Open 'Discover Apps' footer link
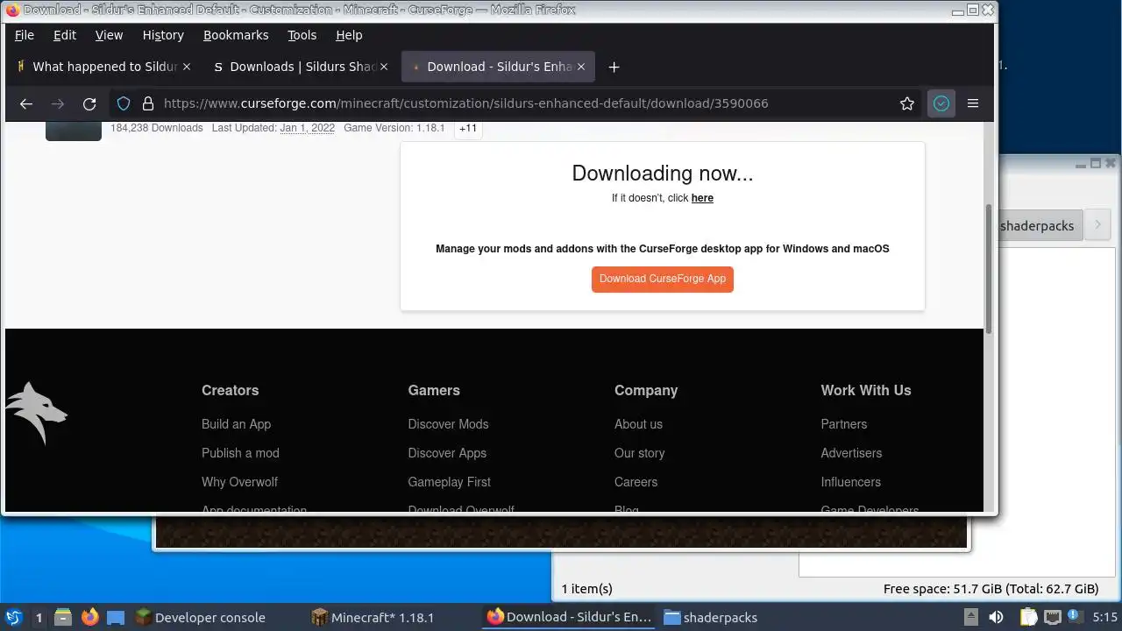 point(447,453)
